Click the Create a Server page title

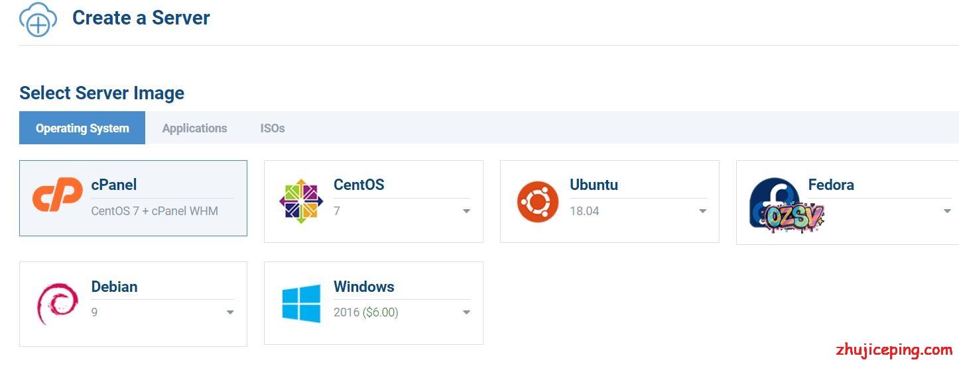coord(141,18)
